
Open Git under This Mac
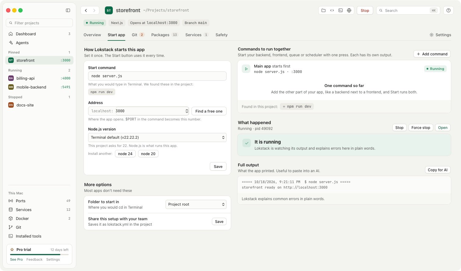[39, 227]
